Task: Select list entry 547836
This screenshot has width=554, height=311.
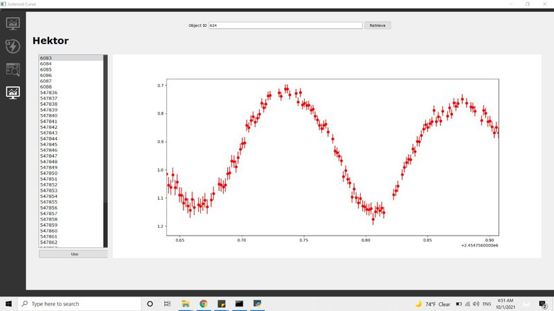Action: pos(71,93)
